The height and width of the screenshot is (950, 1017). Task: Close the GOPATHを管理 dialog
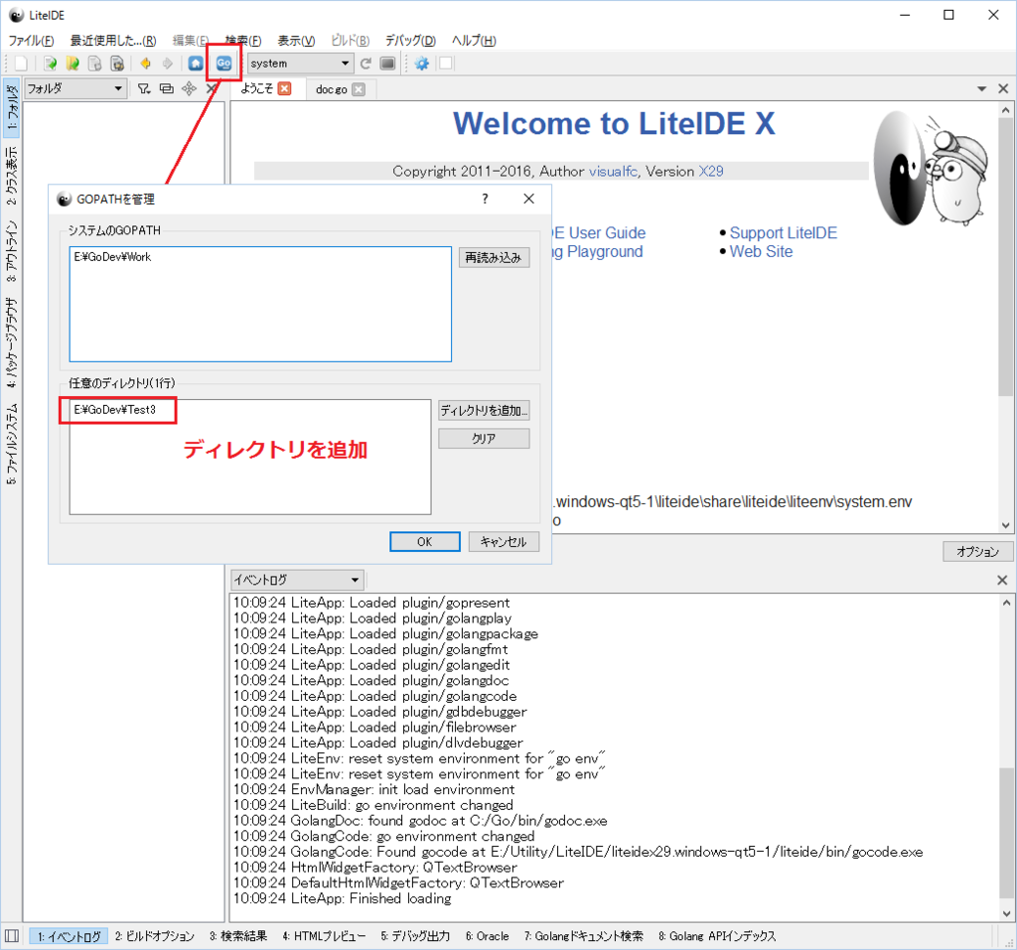[x=529, y=199]
